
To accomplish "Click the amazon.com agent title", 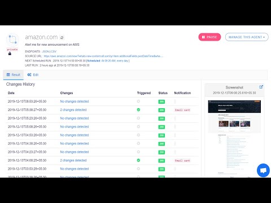I will tap(41, 37).
